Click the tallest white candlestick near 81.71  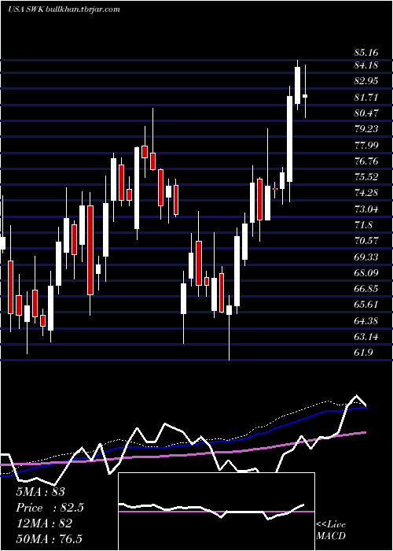coord(289,139)
